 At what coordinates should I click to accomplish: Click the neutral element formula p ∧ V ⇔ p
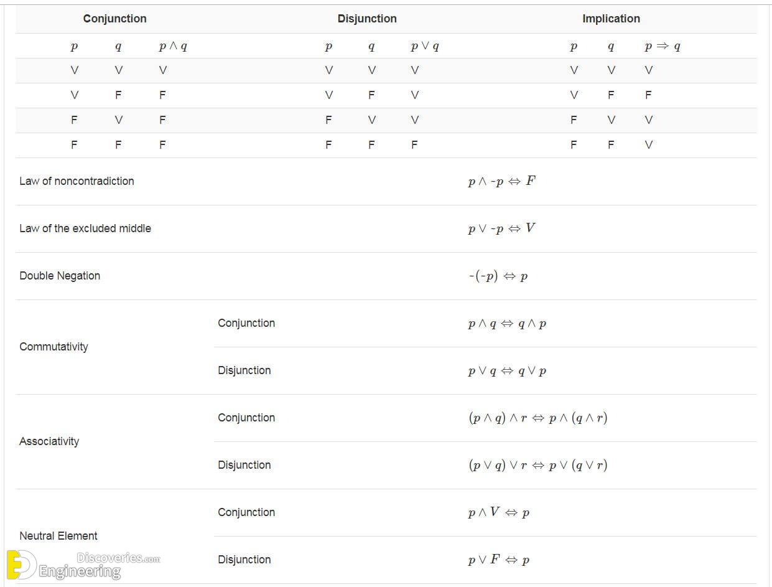point(499,512)
